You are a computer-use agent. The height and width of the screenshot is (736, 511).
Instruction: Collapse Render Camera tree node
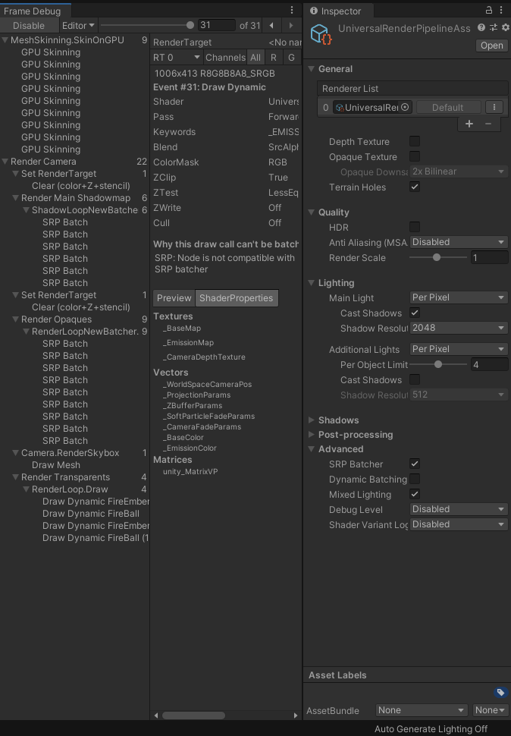coord(5,162)
